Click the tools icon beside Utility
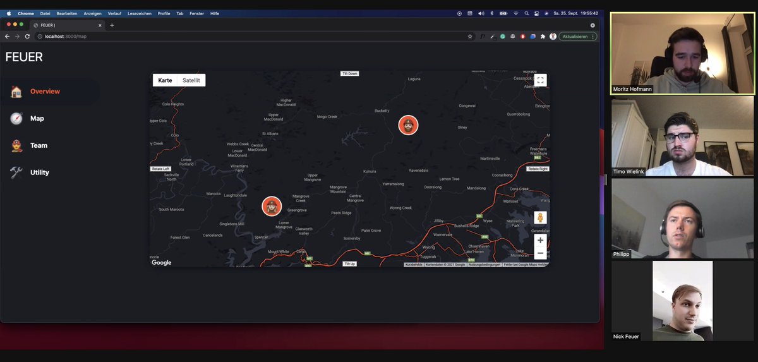Viewport: 758px width, 362px height. point(16,172)
